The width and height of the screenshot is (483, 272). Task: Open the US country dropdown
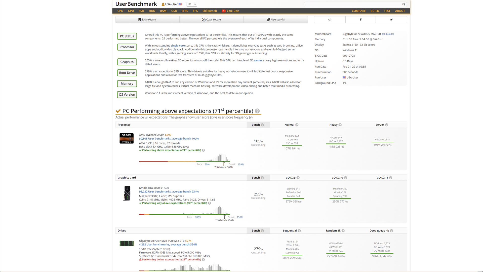point(192,4)
